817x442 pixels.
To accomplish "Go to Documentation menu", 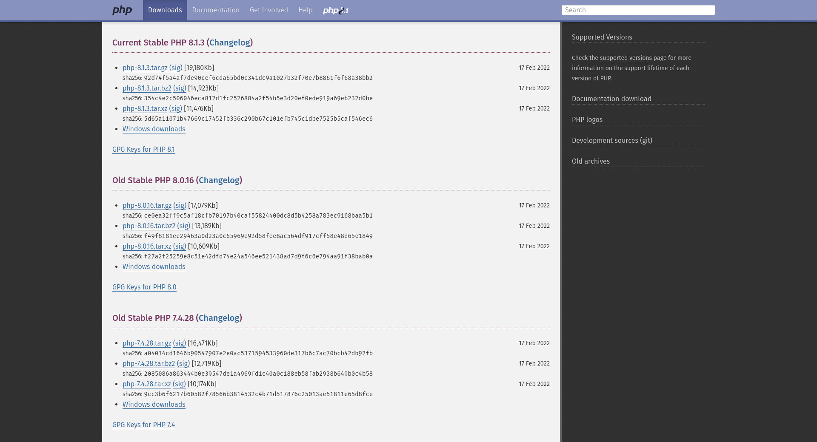I will [215, 10].
